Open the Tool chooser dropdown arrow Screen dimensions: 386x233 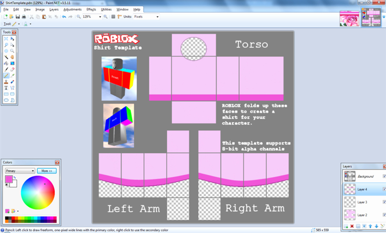[x=19, y=24]
